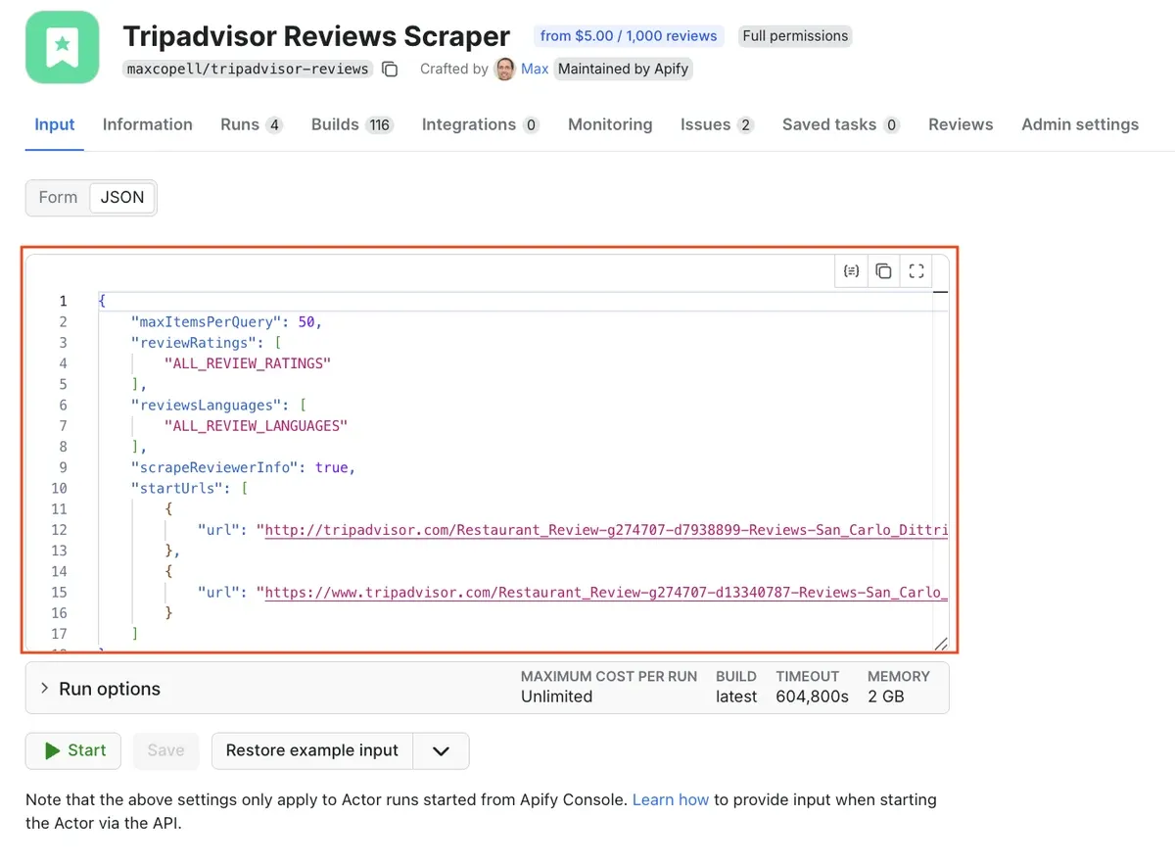The width and height of the screenshot is (1175, 865).
Task: Click the Timeout 604,800s value
Action: click(x=812, y=697)
